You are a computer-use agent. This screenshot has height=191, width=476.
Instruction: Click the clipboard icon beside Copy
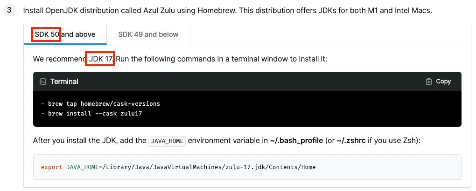pos(429,82)
